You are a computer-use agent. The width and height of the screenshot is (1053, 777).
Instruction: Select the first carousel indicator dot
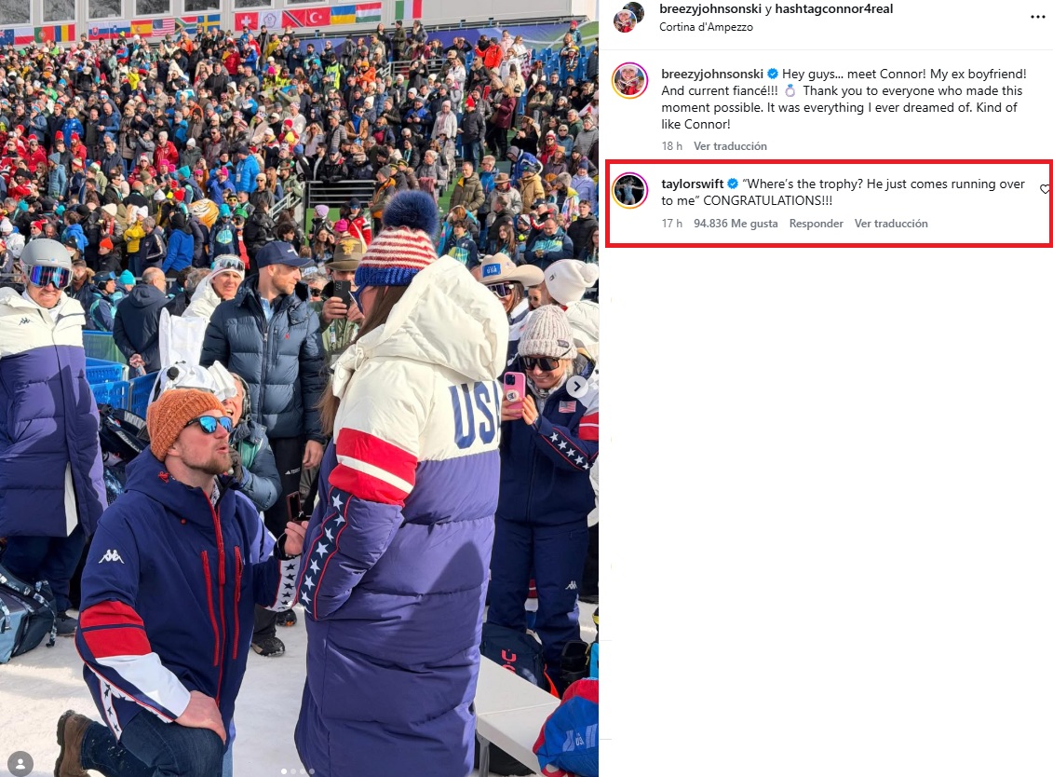click(x=284, y=771)
